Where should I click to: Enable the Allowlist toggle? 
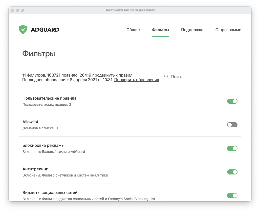(x=232, y=125)
